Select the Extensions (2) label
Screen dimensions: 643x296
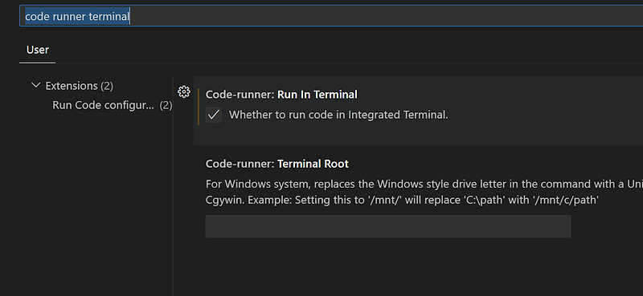[x=79, y=86]
